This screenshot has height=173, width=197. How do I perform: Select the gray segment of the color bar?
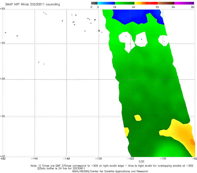94,3
